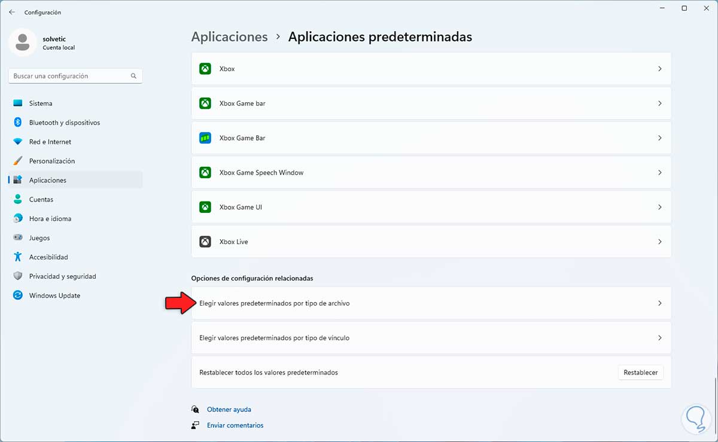This screenshot has width=718, height=442.
Task: Click the Xbox app icon
Action: coord(205,69)
